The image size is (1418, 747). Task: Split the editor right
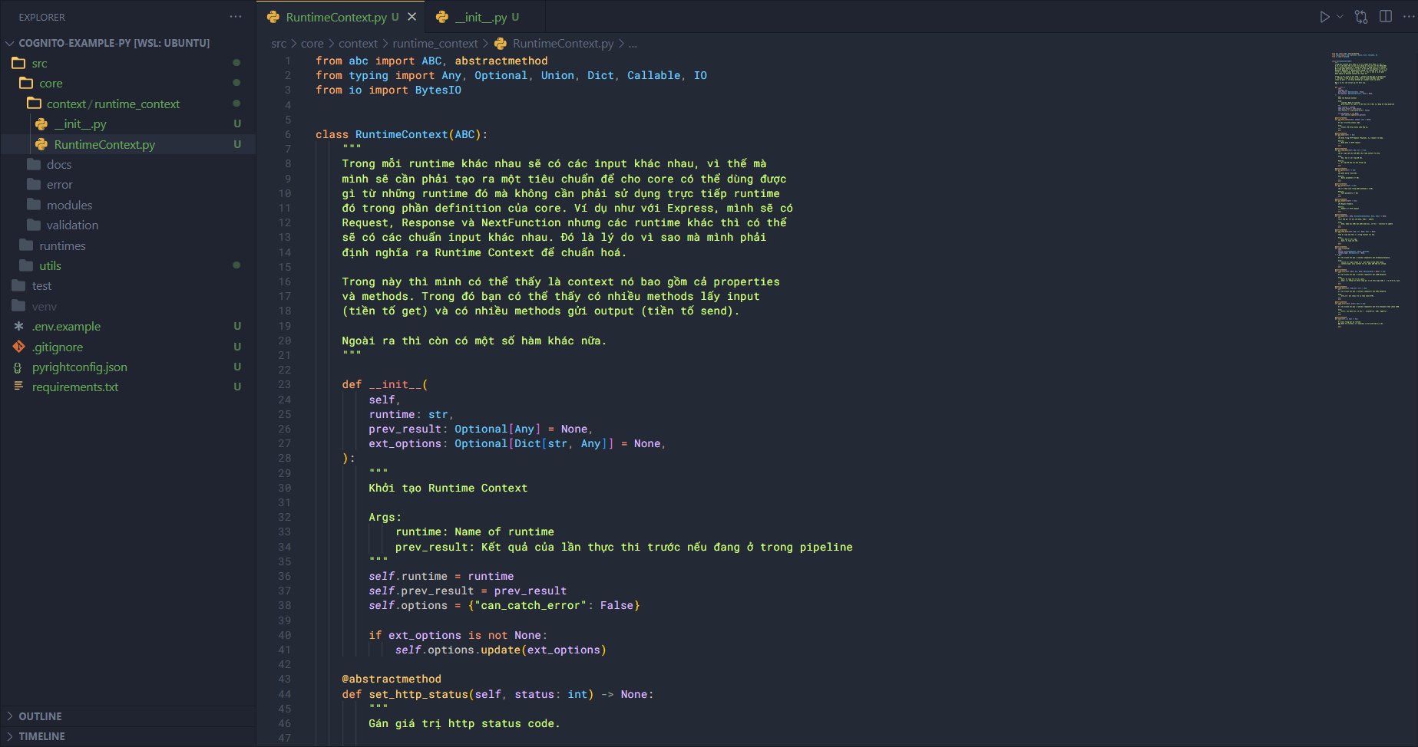1386,17
